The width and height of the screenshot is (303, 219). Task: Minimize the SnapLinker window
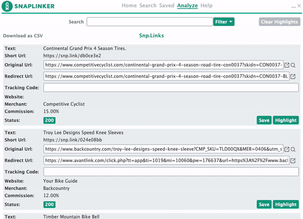tap(293, 6)
